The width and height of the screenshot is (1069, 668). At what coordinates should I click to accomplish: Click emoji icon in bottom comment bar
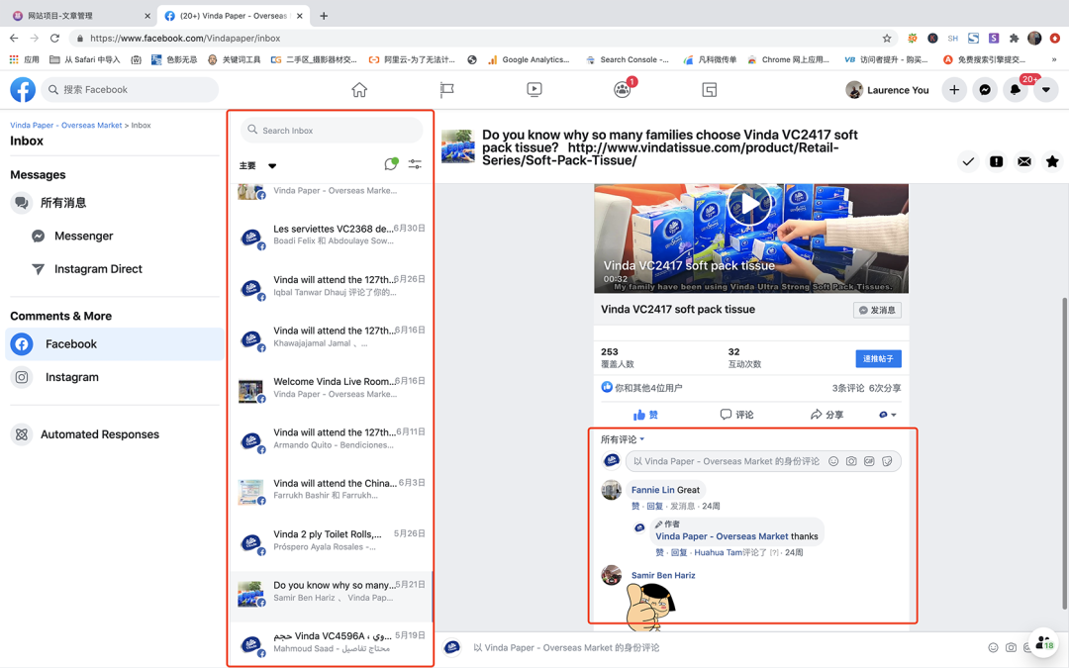point(994,647)
